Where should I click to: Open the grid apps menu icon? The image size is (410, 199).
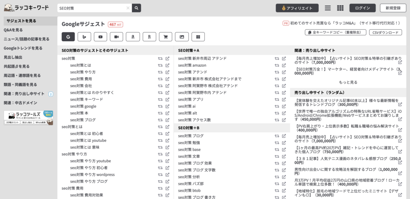click(x=340, y=8)
